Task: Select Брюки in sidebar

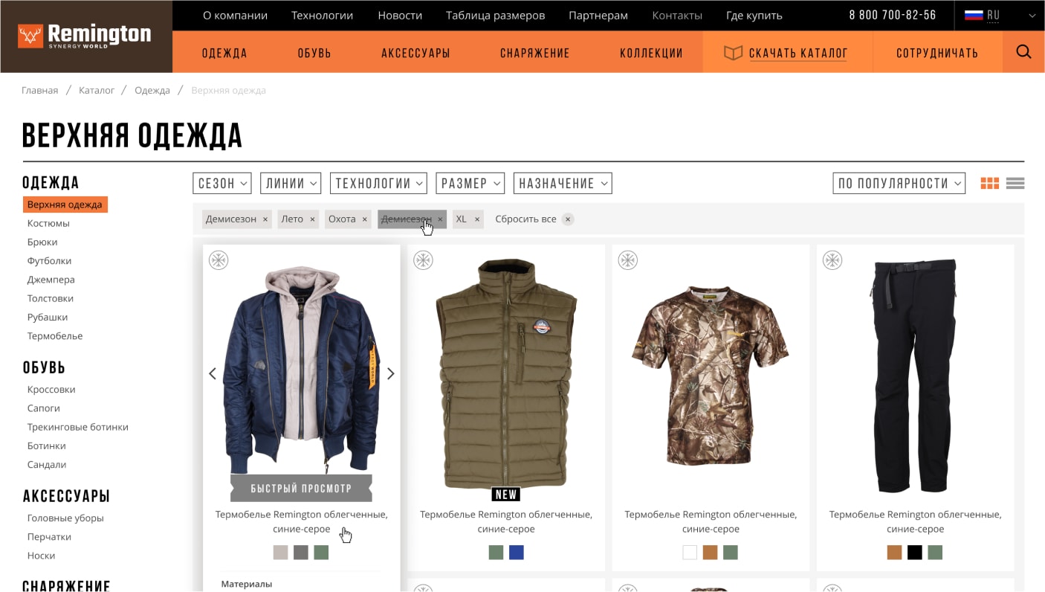Action: click(42, 242)
